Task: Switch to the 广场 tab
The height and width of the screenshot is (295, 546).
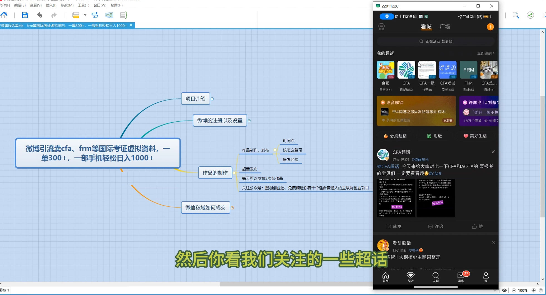Action: [444, 26]
